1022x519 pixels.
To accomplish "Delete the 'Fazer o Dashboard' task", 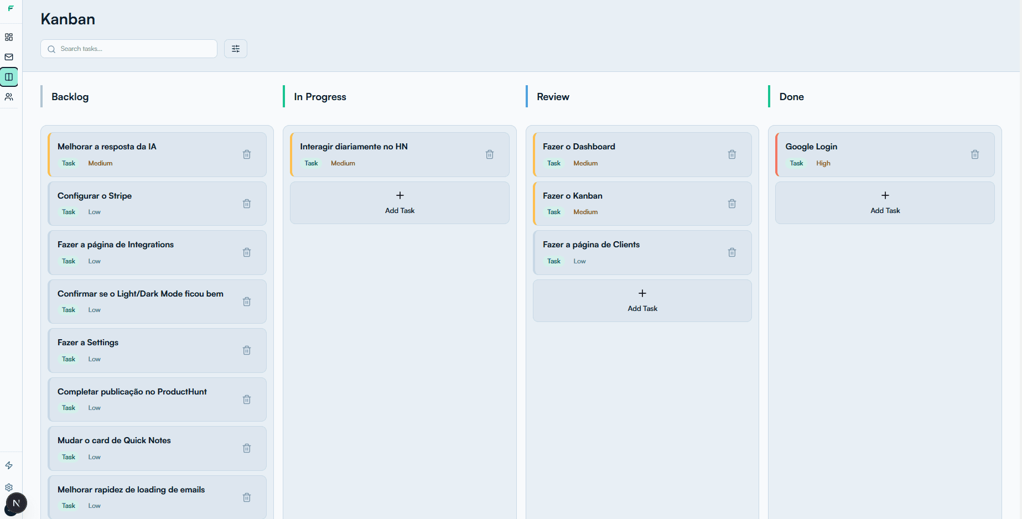I will tap(732, 154).
